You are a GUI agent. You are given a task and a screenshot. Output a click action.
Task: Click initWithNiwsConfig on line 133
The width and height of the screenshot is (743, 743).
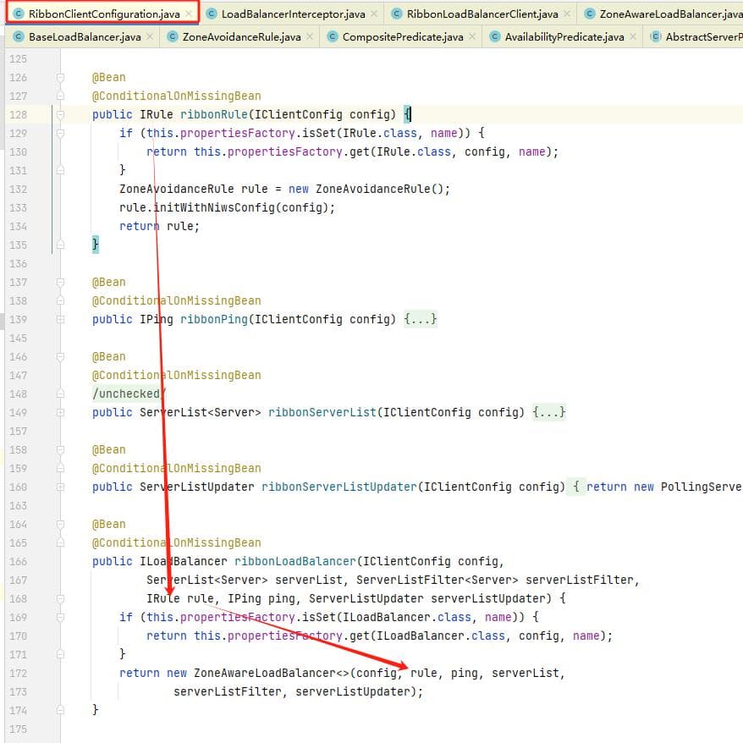click(x=214, y=207)
